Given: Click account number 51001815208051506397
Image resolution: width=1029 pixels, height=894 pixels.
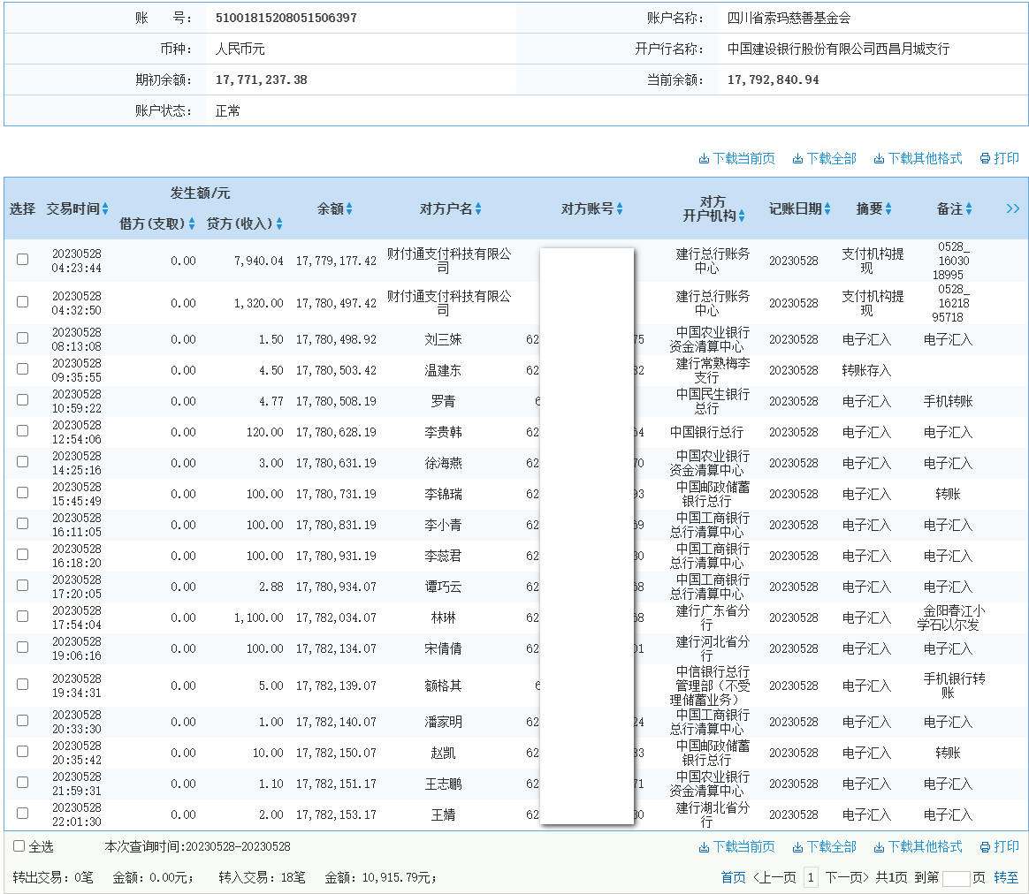Looking at the screenshot, I should coord(286,18).
